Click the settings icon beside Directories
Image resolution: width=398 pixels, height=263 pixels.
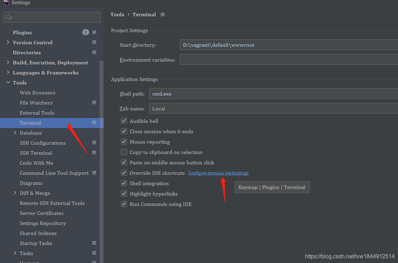(94, 52)
